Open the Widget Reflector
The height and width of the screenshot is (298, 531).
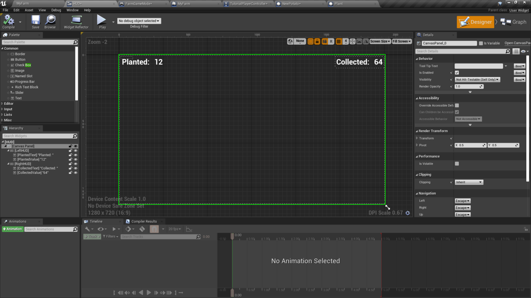(x=76, y=21)
